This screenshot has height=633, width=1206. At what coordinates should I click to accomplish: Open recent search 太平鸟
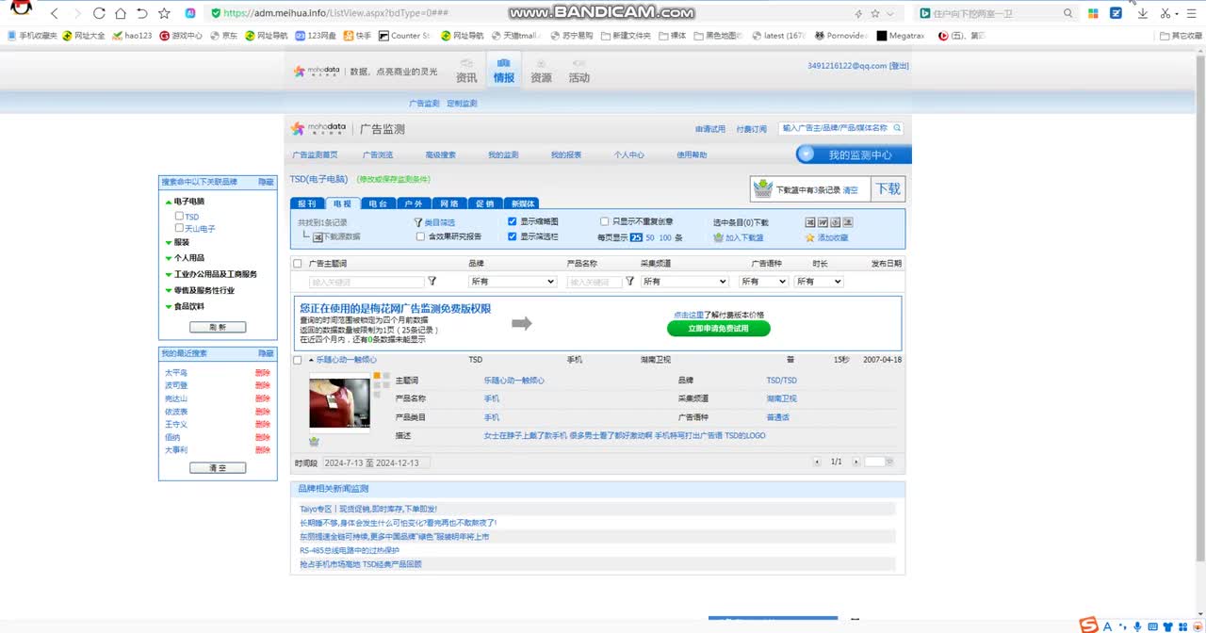(176, 372)
